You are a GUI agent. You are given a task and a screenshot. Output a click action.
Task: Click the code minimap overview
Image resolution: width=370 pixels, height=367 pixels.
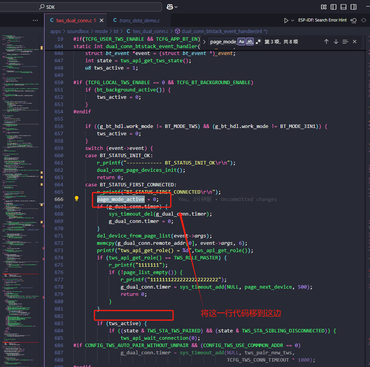click(x=21, y=201)
